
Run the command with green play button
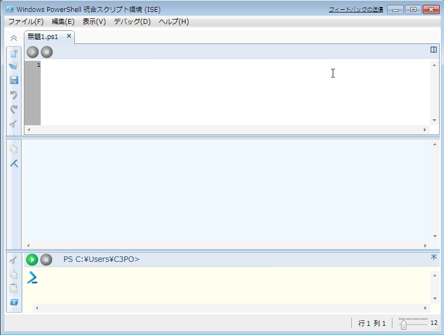click(x=32, y=260)
